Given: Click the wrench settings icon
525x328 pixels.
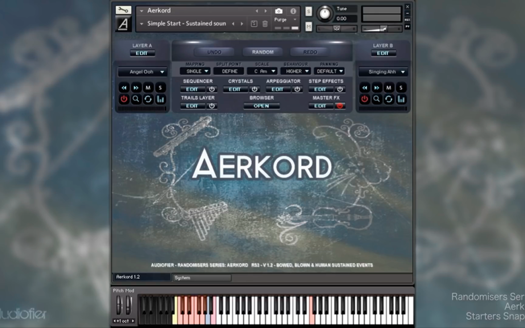Looking at the screenshot, I should click(123, 10).
